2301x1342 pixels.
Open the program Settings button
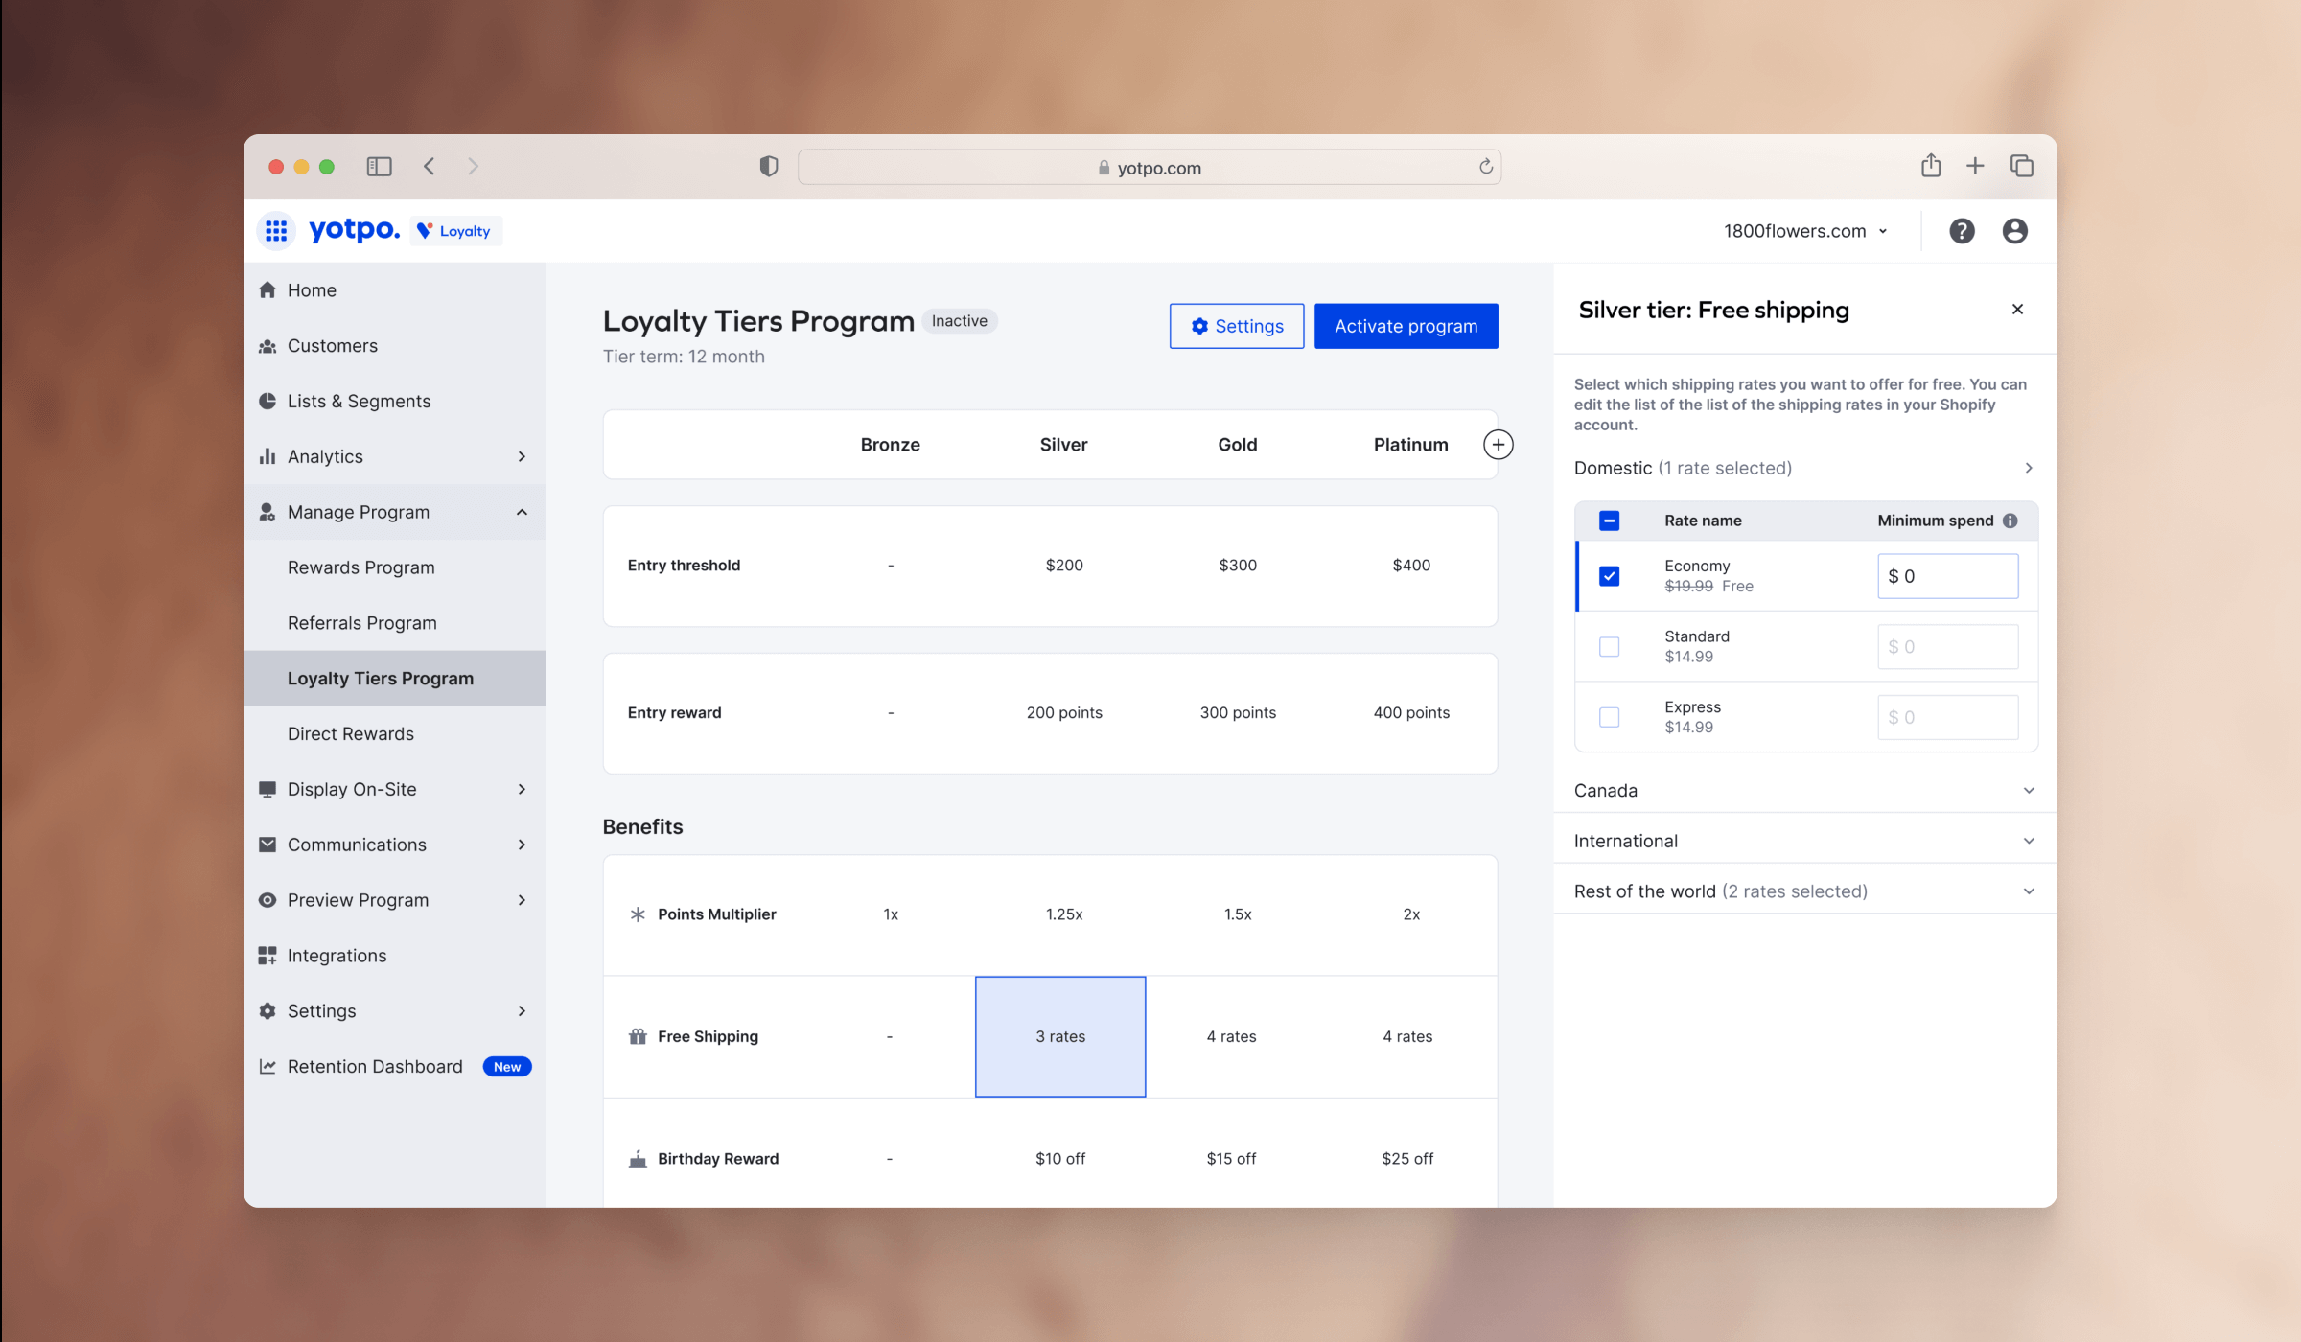(1236, 326)
